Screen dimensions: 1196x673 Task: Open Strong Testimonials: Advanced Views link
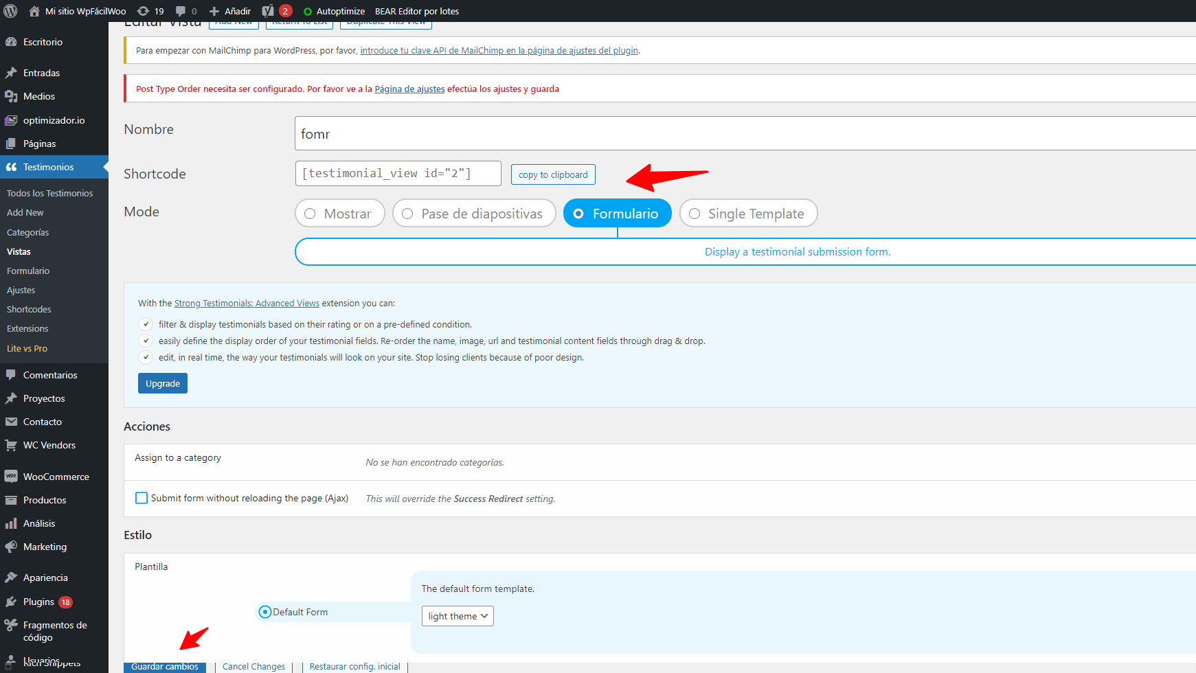tap(247, 303)
